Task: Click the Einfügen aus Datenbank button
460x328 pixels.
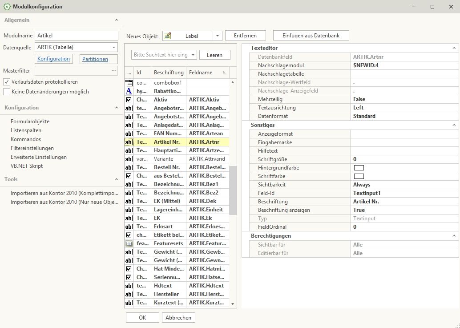Action: point(311,36)
